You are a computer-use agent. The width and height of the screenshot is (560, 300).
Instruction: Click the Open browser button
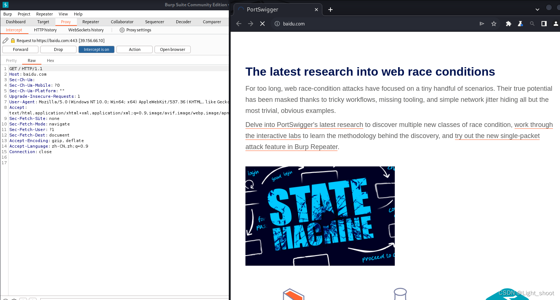tap(173, 49)
